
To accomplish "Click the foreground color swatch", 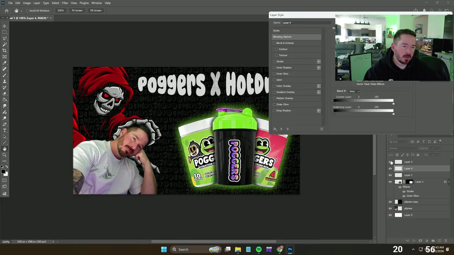I will tap(3, 172).
